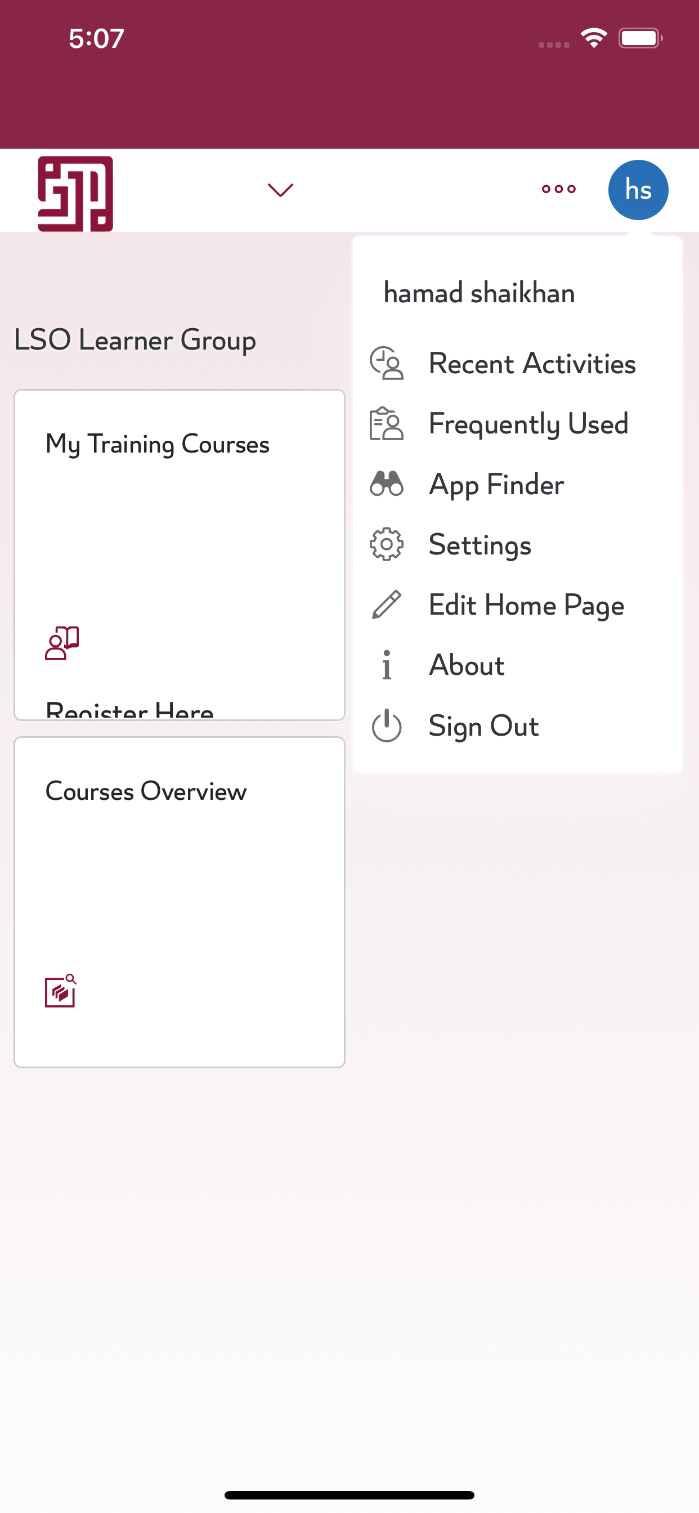Tap the Edit Home Page pencil icon

(387, 605)
